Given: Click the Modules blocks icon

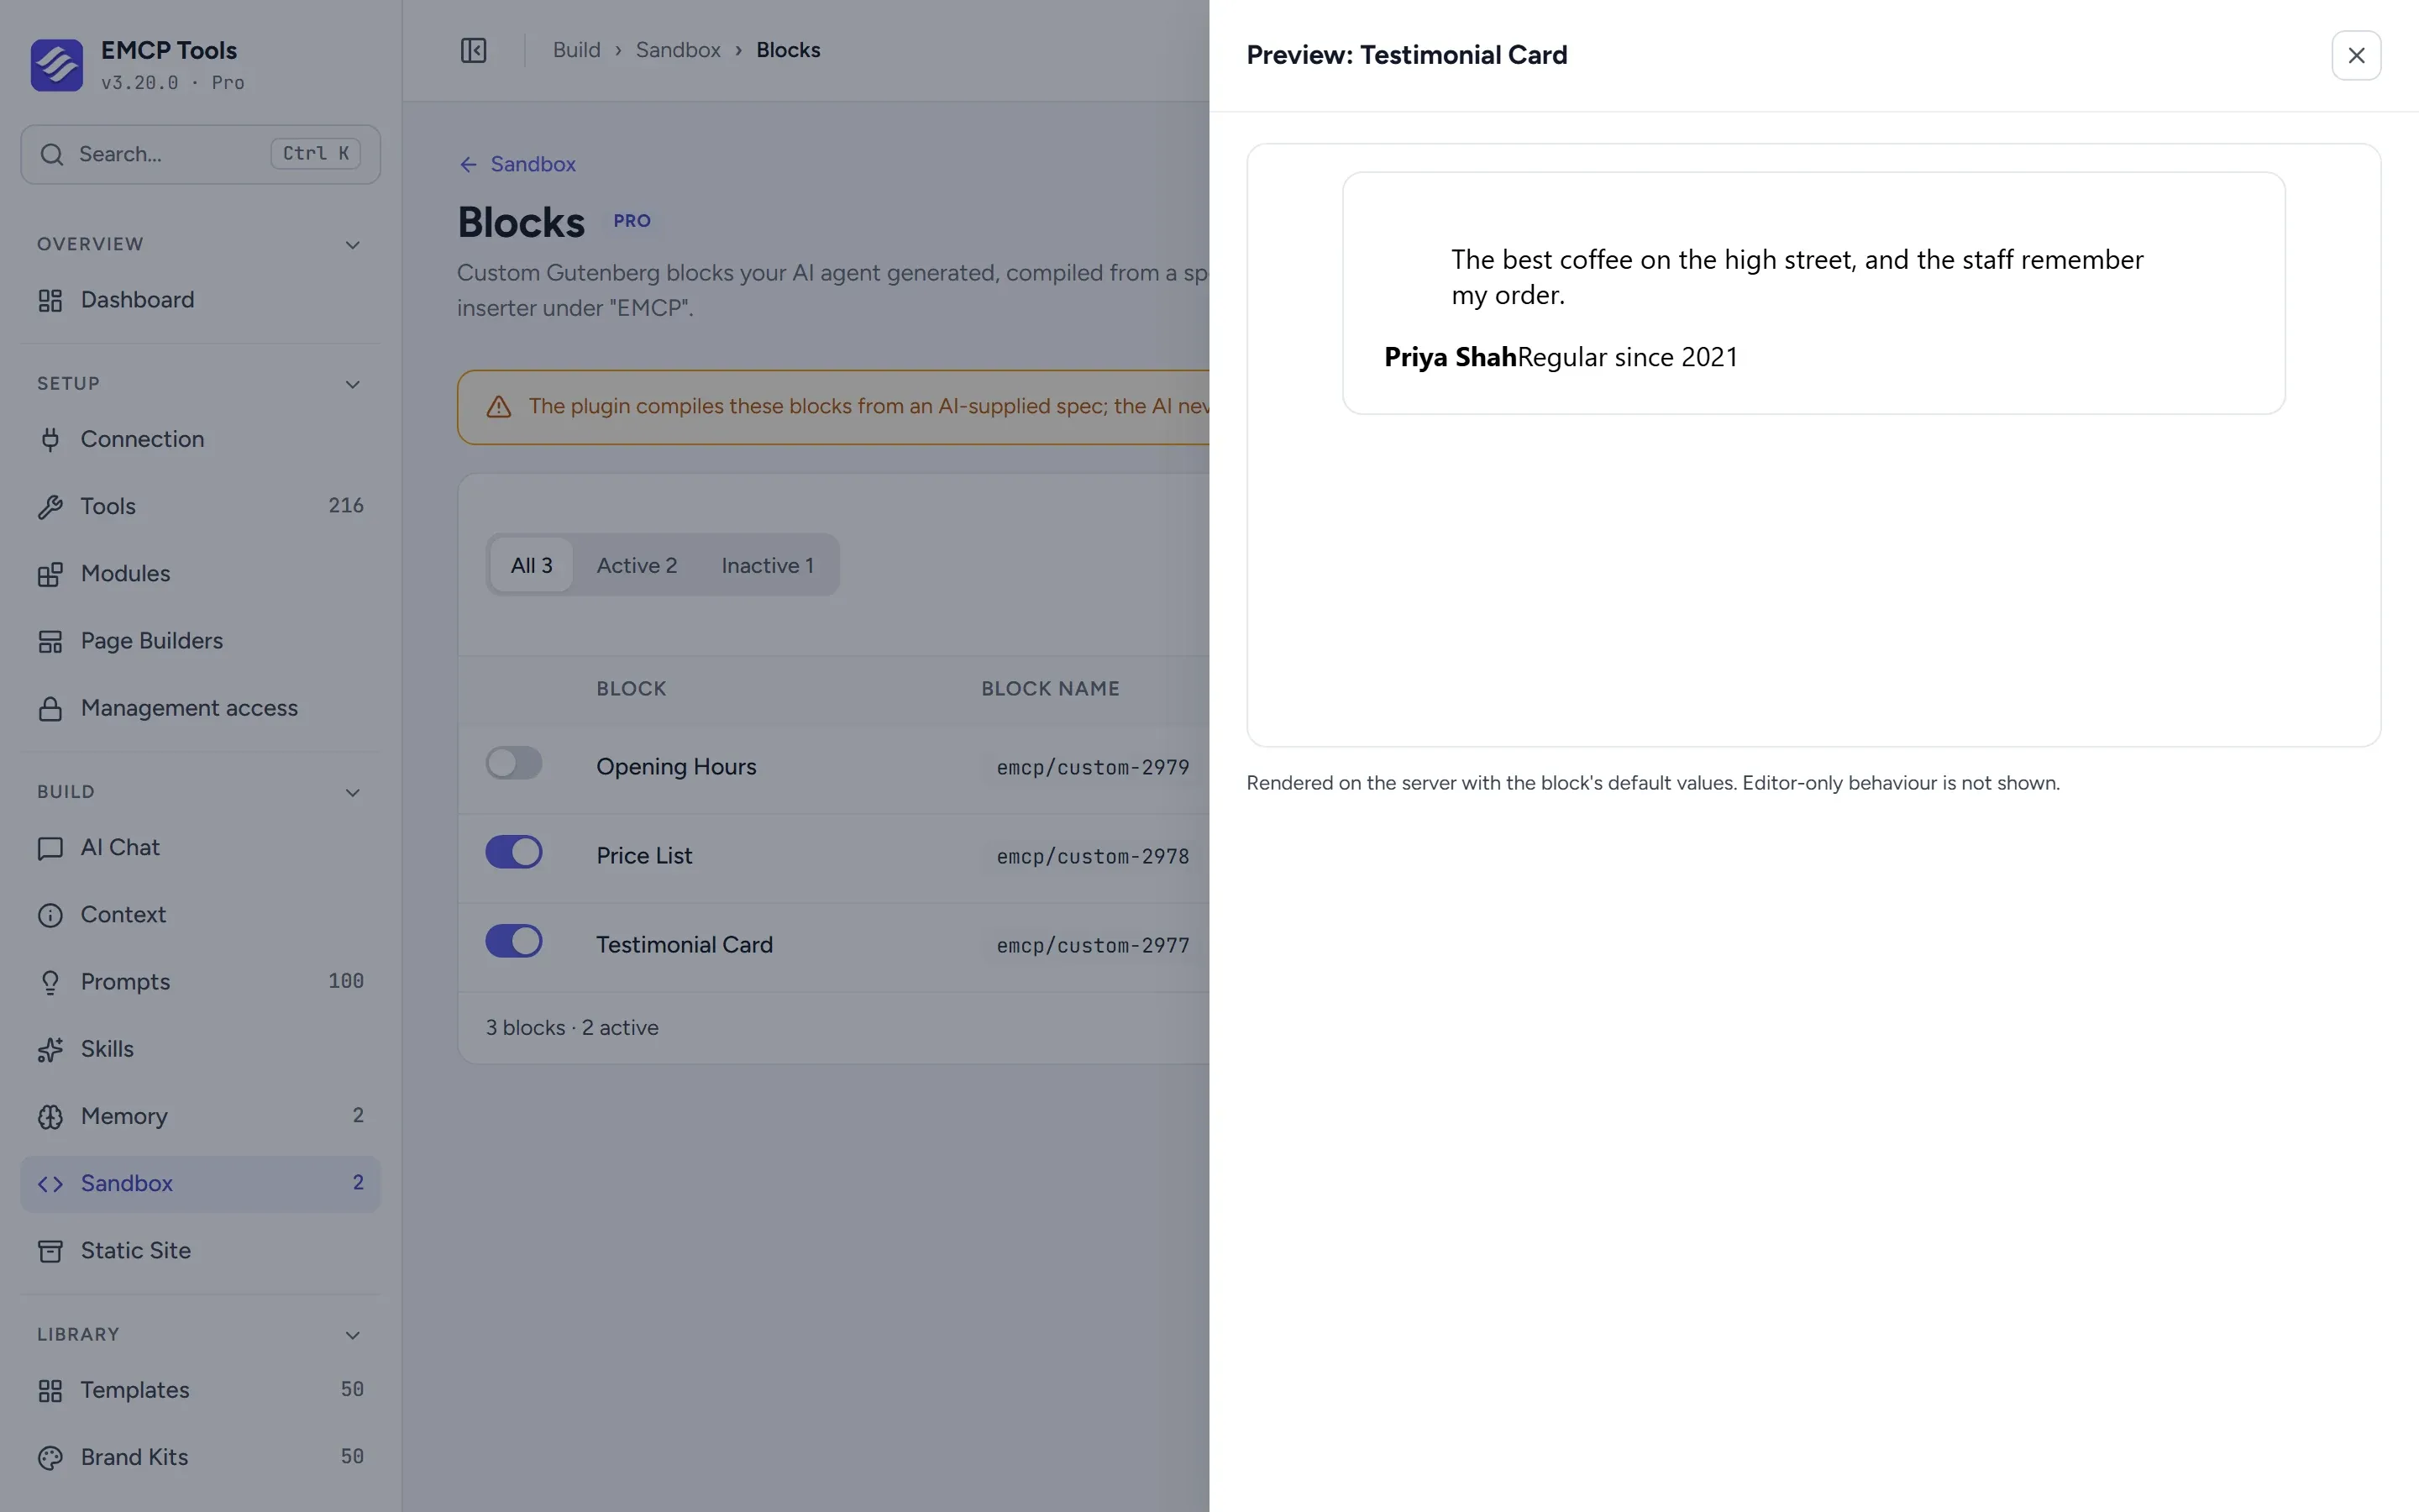Looking at the screenshot, I should point(50,574).
